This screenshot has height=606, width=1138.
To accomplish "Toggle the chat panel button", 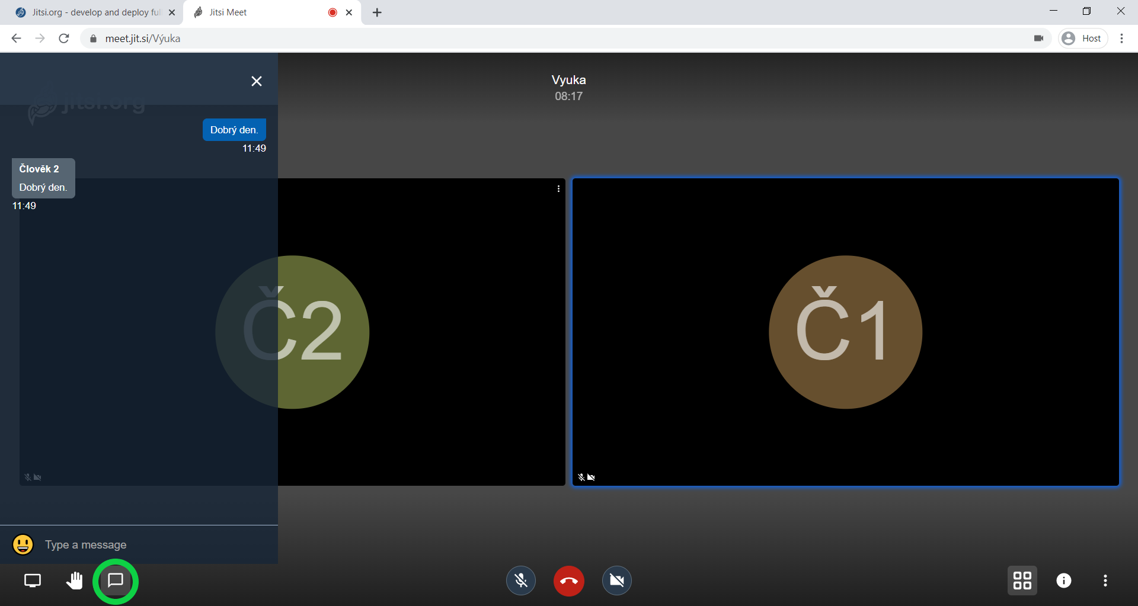I will (x=116, y=581).
